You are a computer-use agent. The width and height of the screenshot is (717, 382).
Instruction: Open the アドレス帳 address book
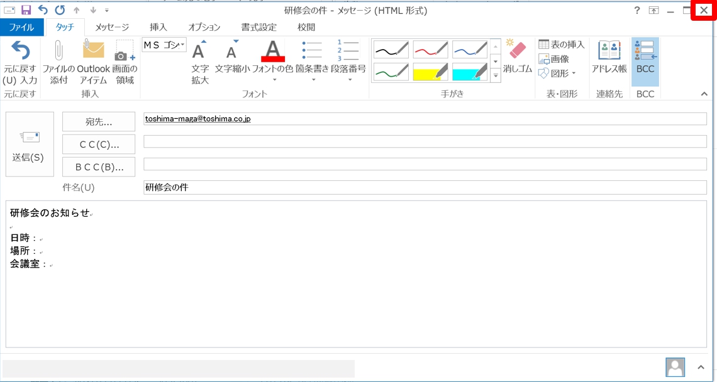point(609,52)
